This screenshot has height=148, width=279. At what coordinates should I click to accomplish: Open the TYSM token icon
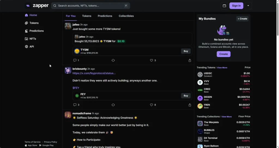[x=77, y=51]
